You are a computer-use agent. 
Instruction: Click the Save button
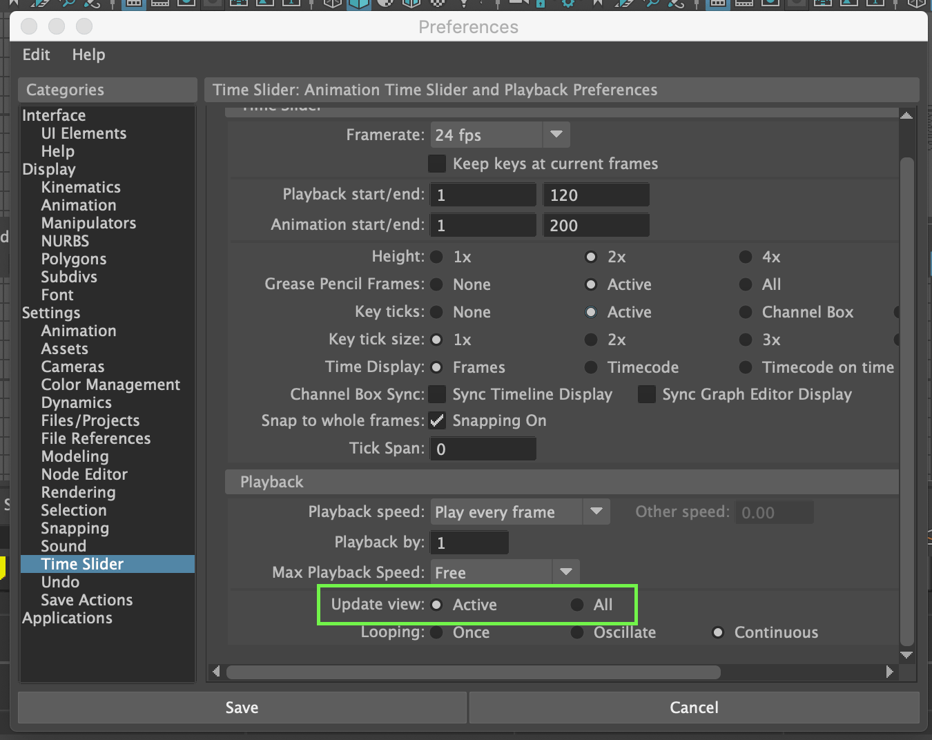click(x=242, y=707)
